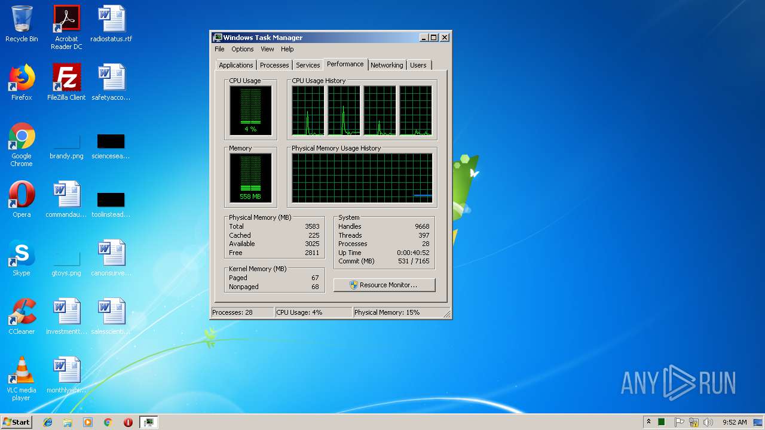Open Skype desktop shortcut
The width and height of the screenshot is (765, 430).
pos(22,258)
